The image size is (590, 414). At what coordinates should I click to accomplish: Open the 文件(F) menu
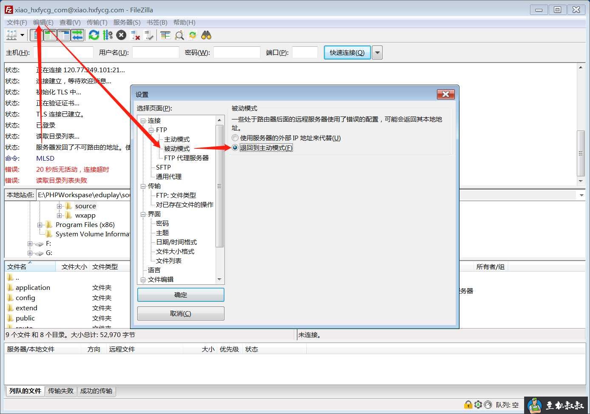point(17,22)
